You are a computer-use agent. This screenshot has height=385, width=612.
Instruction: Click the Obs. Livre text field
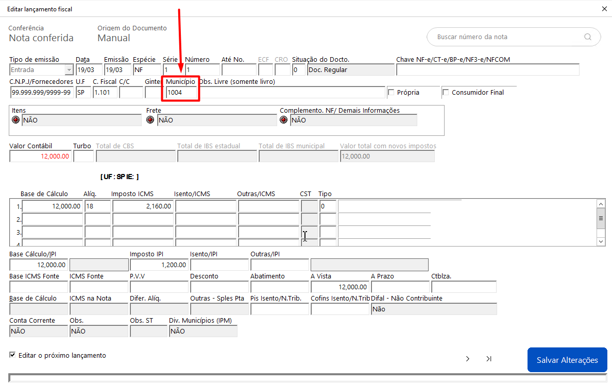[292, 93]
